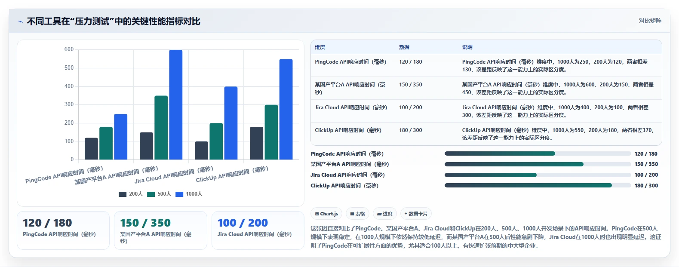This screenshot has height=267, width=679.
Task: Click the card title 不同工具在"压力测试"中的关键性能指标对比
Action: [114, 21]
